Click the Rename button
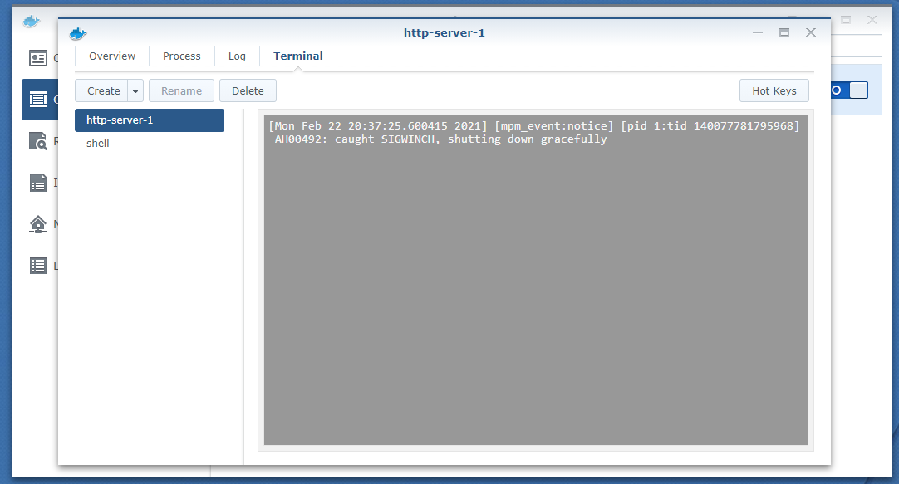899x484 pixels. pyautogui.click(x=181, y=91)
